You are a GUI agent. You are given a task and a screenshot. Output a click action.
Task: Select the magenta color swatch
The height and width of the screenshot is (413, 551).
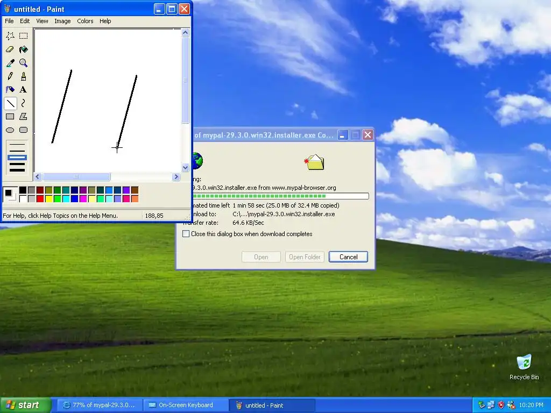83,199
